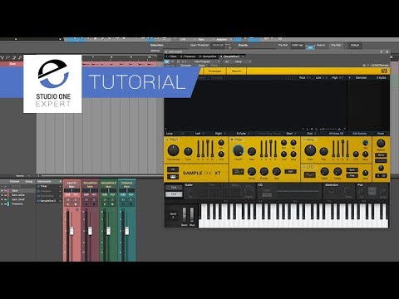
Task: Click the Mod wheel beside the keyboard
Action: (192, 214)
